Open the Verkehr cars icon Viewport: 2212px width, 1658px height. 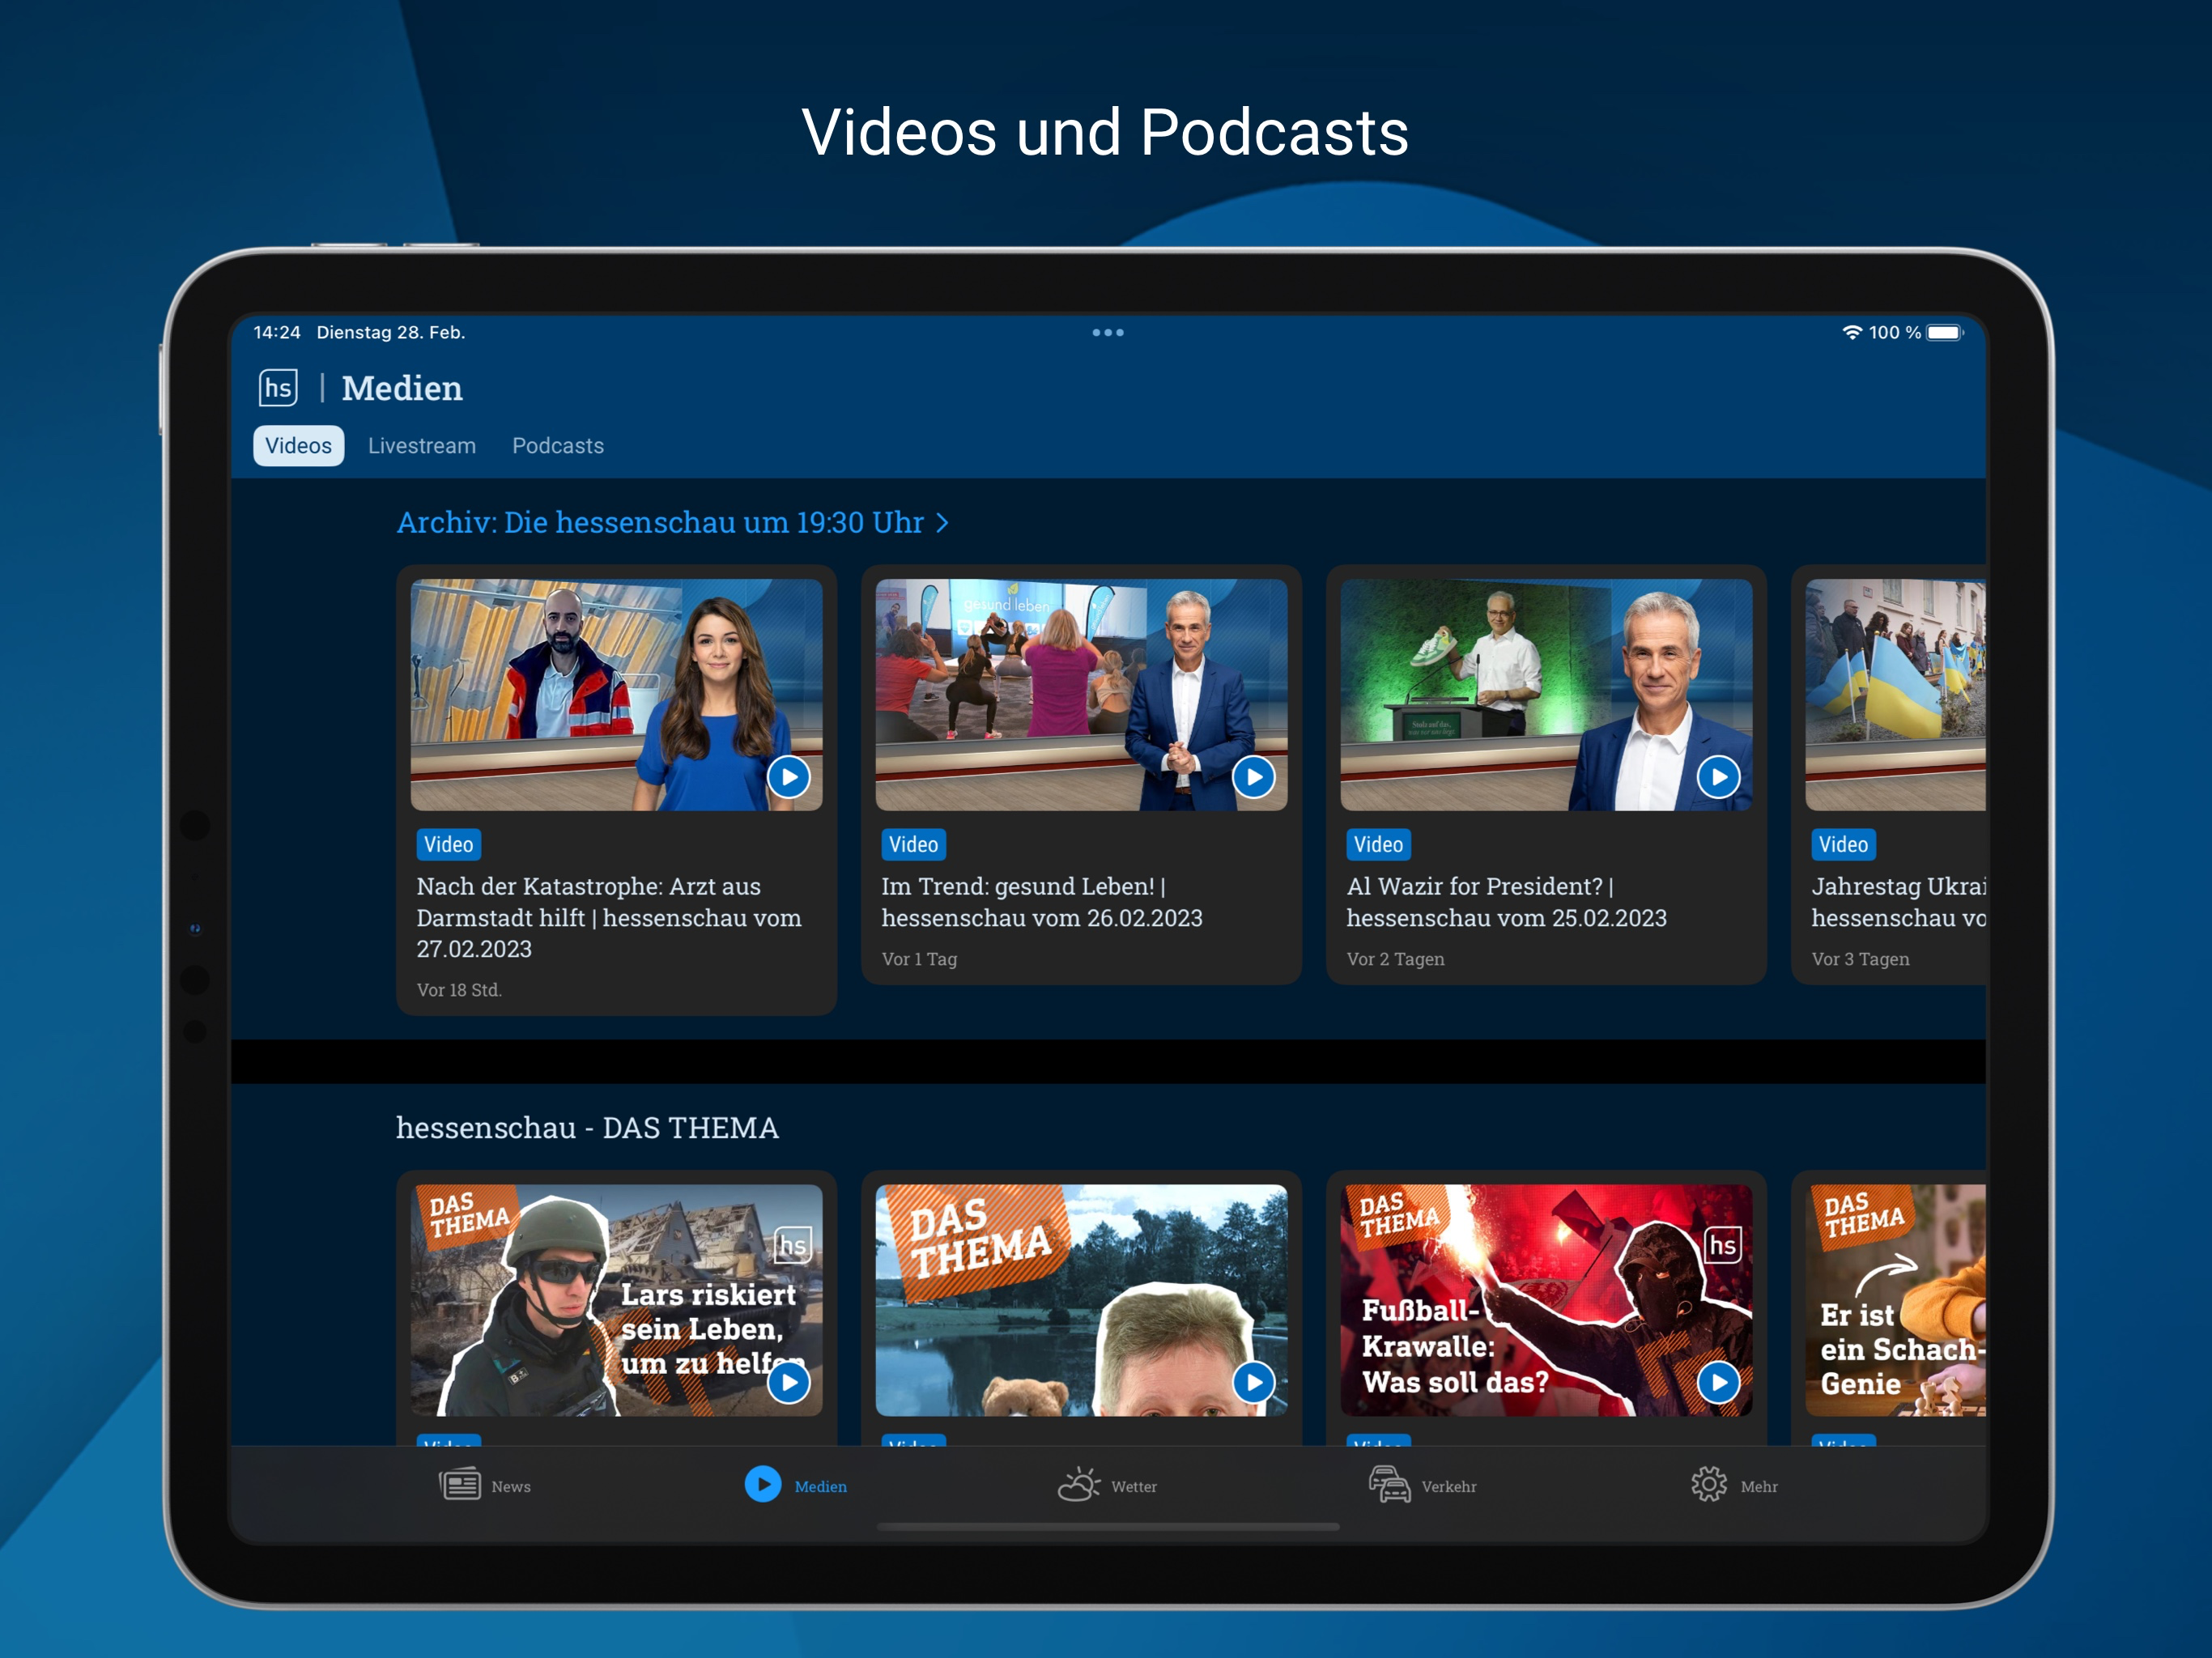tap(1389, 1485)
